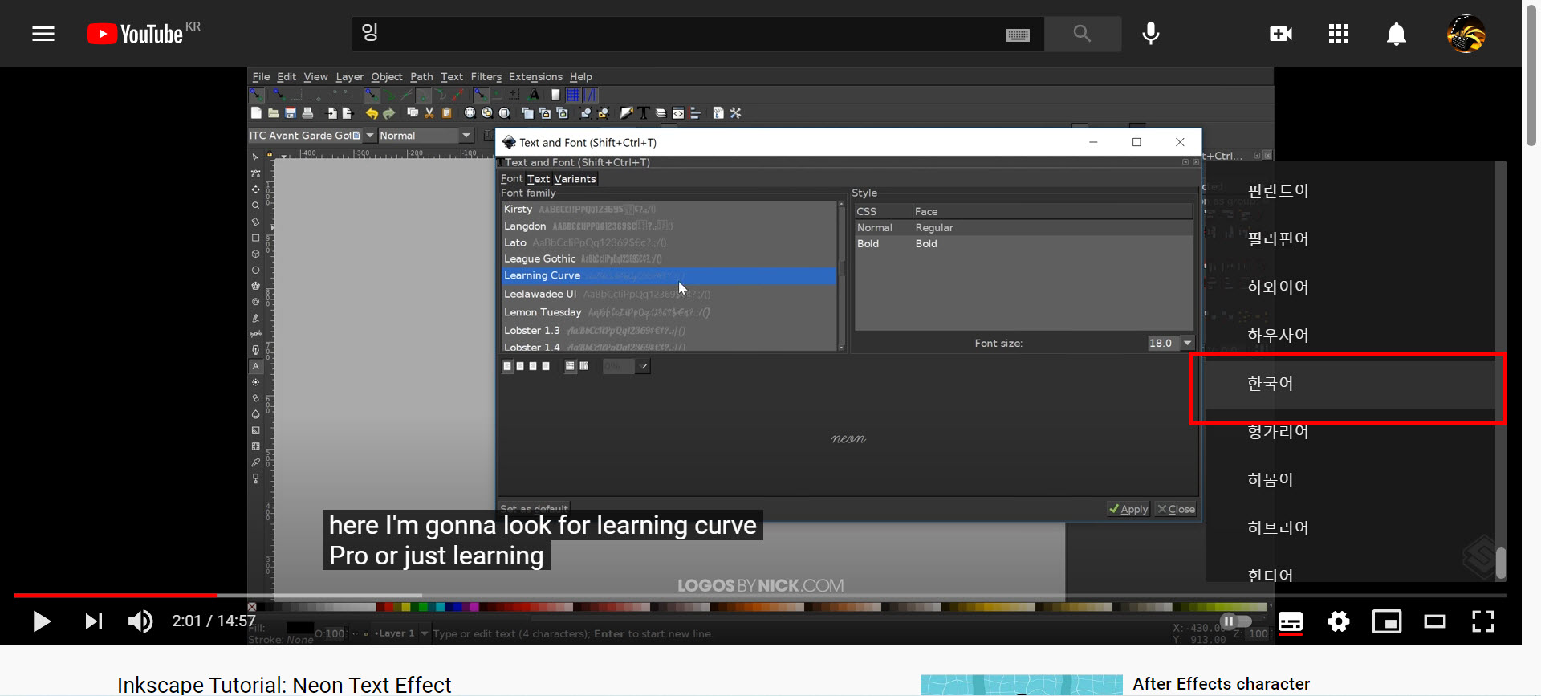Select the Rectangle tool in Inkscape toolbox
Viewport: 1541px width, 696px height.
pos(256,238)
